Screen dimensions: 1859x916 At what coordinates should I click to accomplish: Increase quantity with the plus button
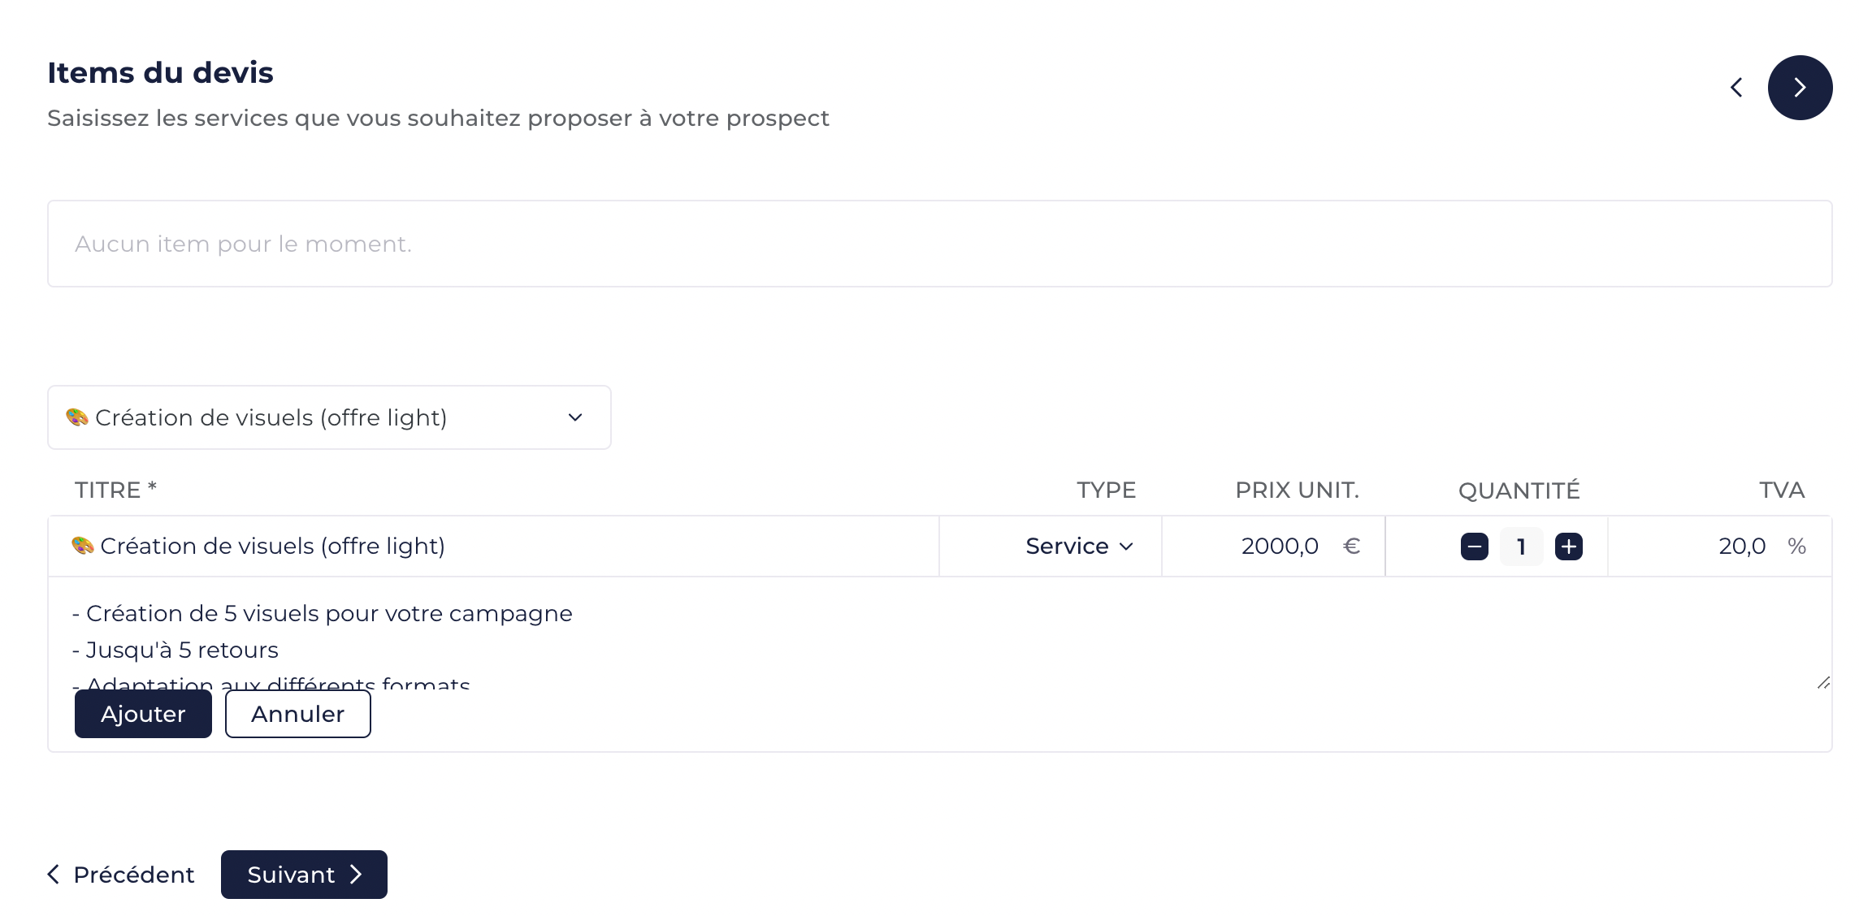point(1569,547)
